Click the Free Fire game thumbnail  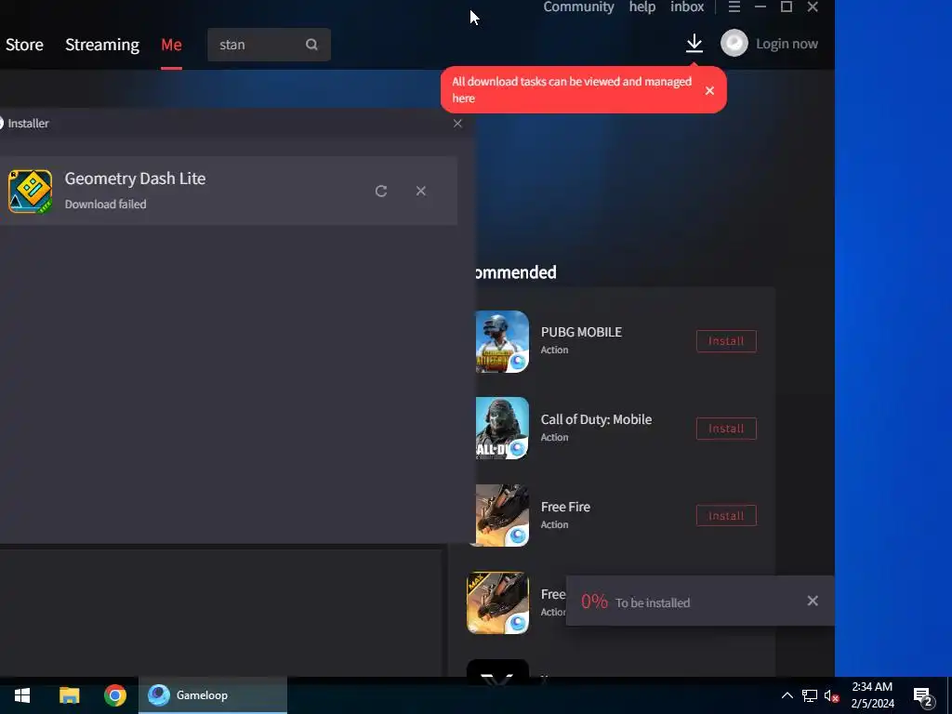[500, 515]
